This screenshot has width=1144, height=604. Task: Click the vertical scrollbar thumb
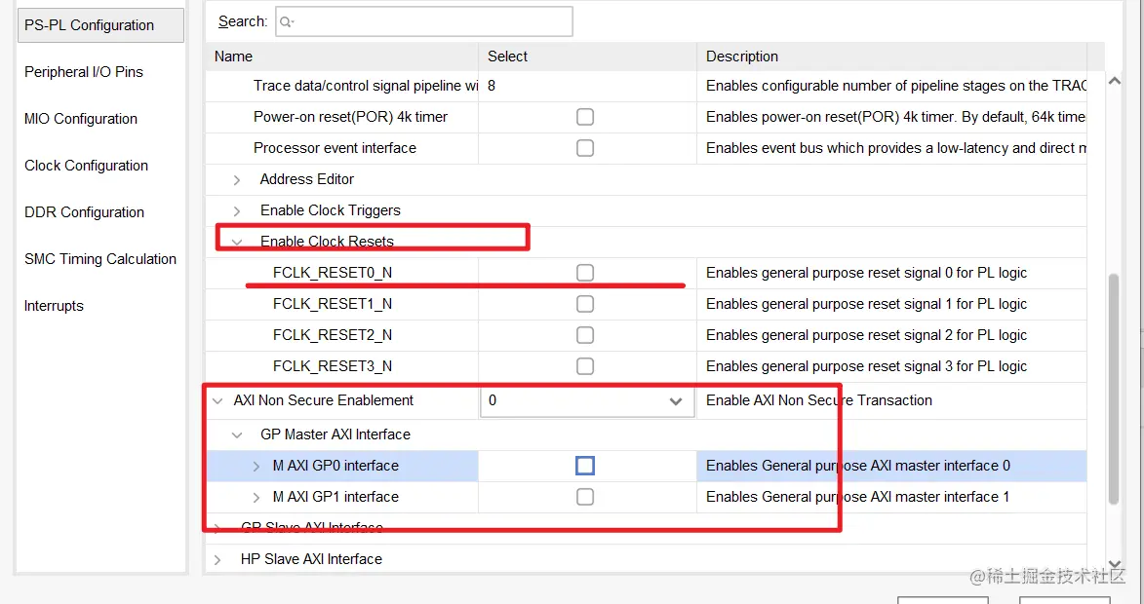(x=1114, y=389)
